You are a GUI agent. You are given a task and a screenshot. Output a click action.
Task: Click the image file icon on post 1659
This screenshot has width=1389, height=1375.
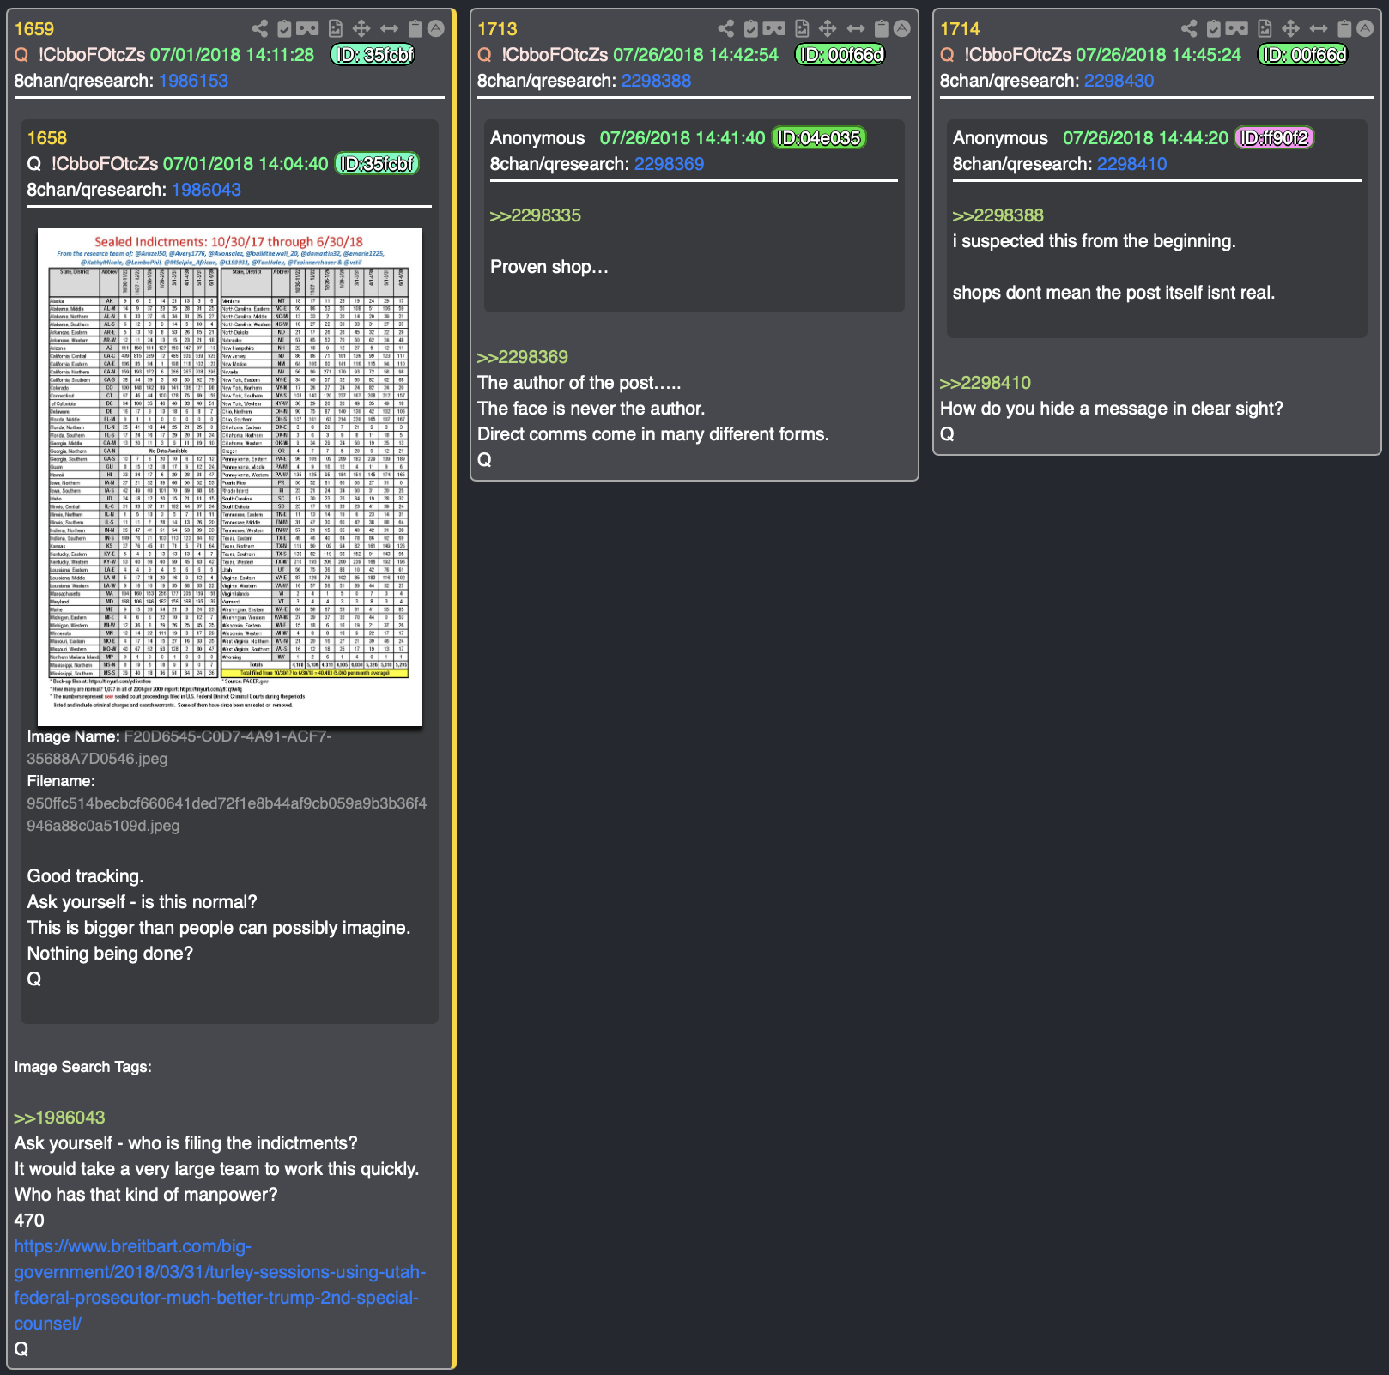pyautogui.click(x=336, y=28)
